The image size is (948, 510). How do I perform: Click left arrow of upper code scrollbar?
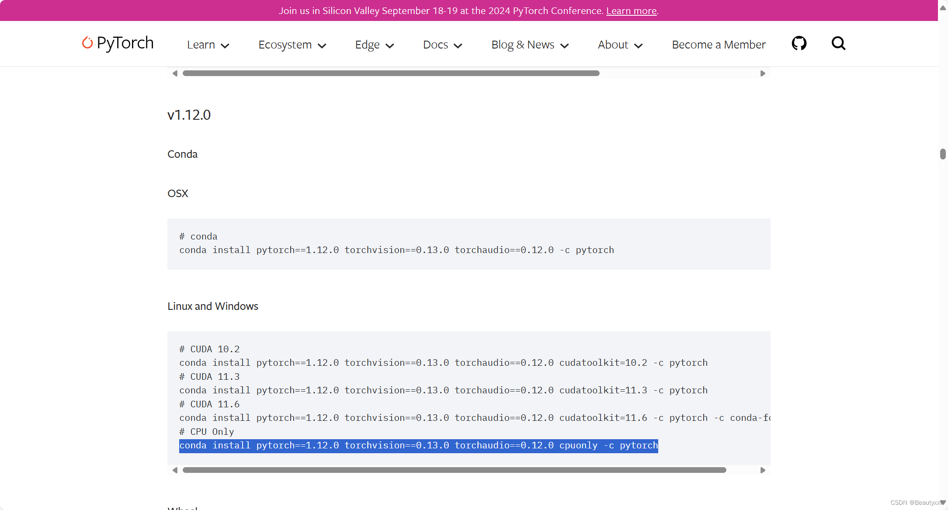pyautogui.click(x=175, y=73)
